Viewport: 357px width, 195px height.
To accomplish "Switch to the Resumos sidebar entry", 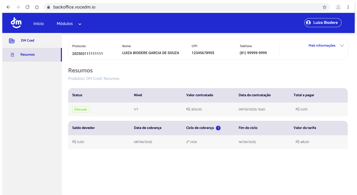I will pos(27,54).
